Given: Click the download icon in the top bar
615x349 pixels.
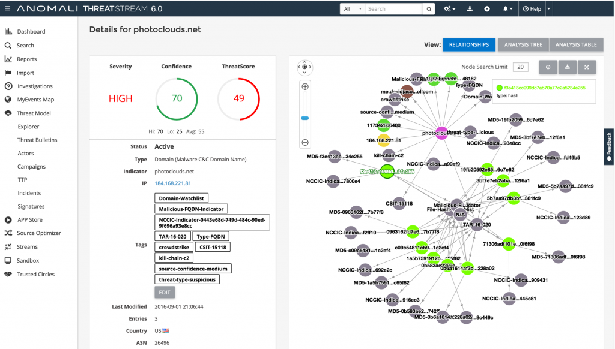Looking at the screenshot, I should pos(470,8).
